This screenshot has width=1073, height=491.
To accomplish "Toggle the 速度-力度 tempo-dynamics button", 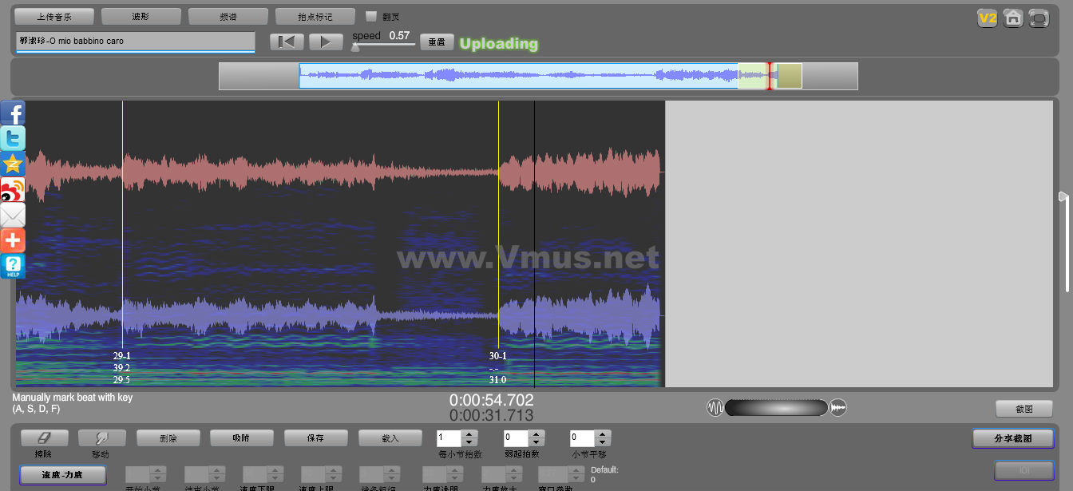I will click(x=61, y=475).
